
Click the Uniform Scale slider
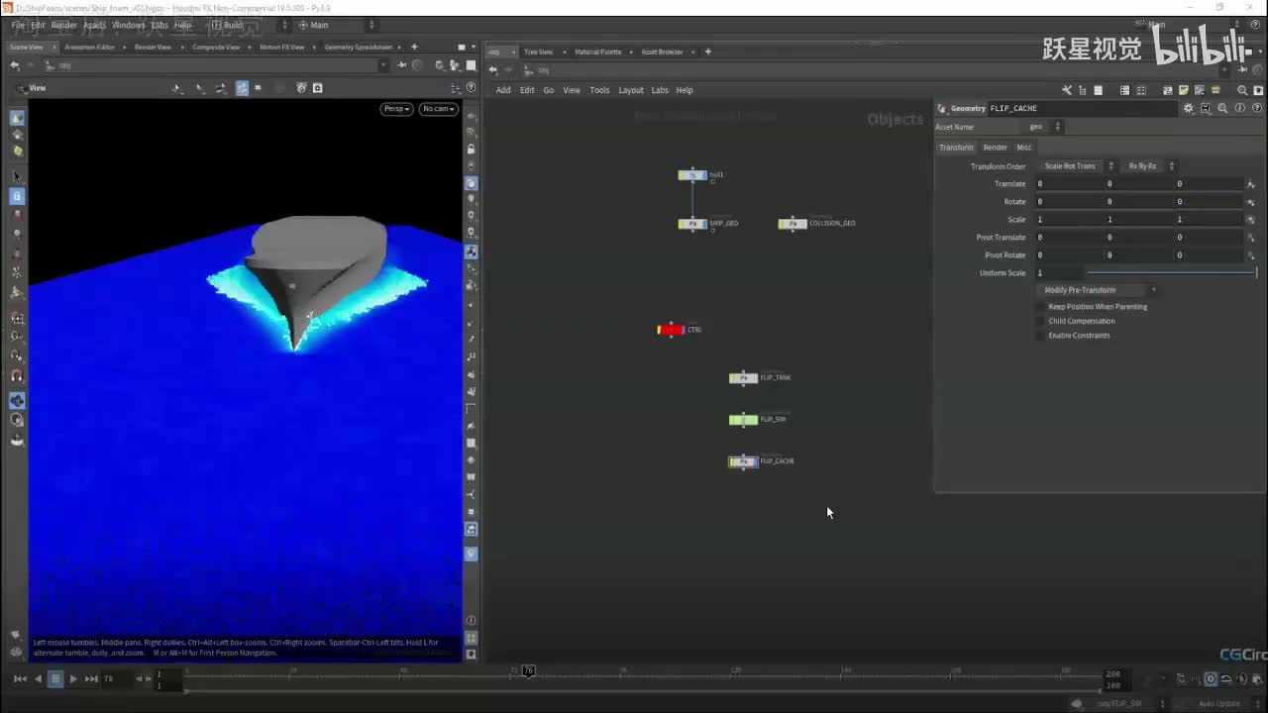[x=1172, y=273]
